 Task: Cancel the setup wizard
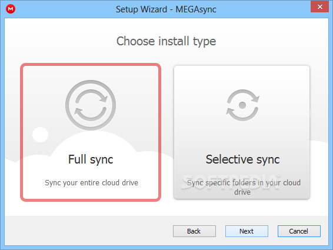point(299,231)
